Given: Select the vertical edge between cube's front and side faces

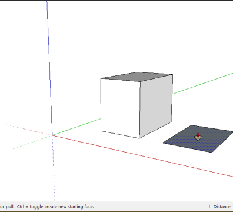Looking at the screenshot, I should tap(140, 110).
